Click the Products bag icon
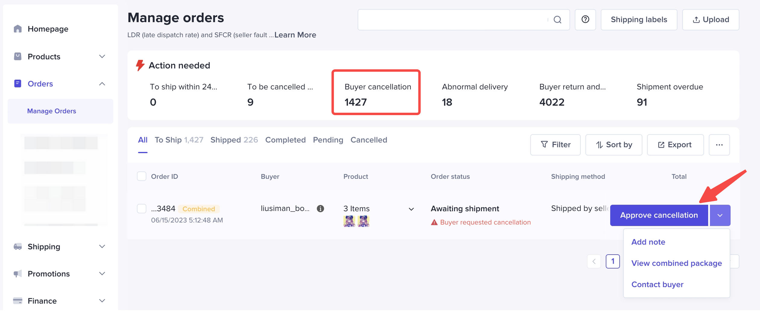 18,56
